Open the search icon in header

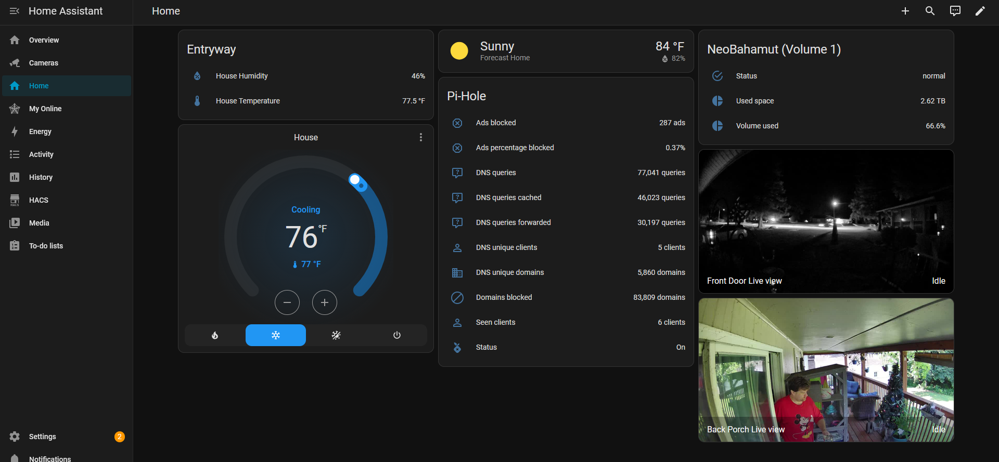pos(930,11)
